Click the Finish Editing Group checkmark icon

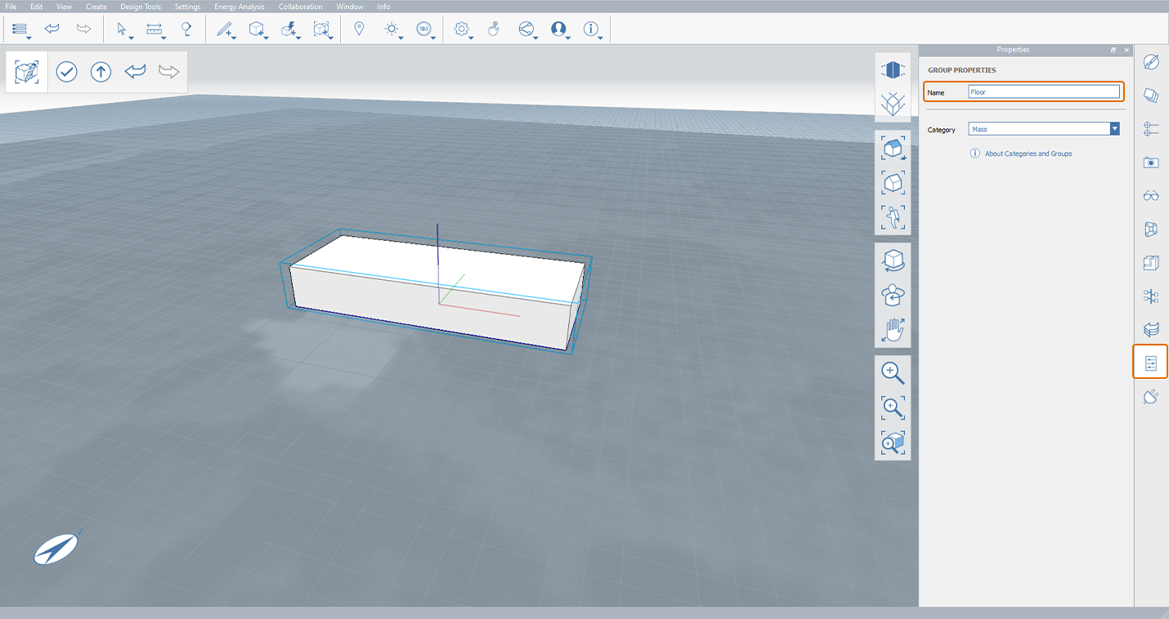tap(66, 72)
